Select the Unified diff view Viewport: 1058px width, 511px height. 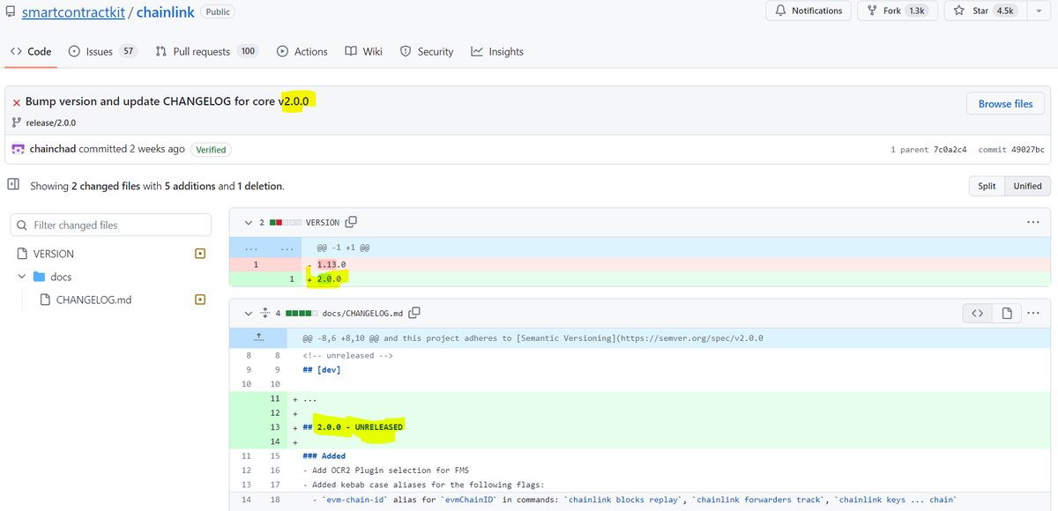tap(1027, 186)
